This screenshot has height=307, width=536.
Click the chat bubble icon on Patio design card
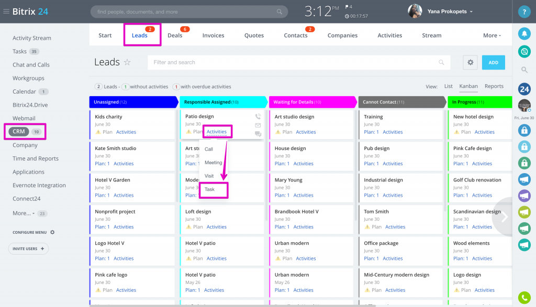[258, 134]
